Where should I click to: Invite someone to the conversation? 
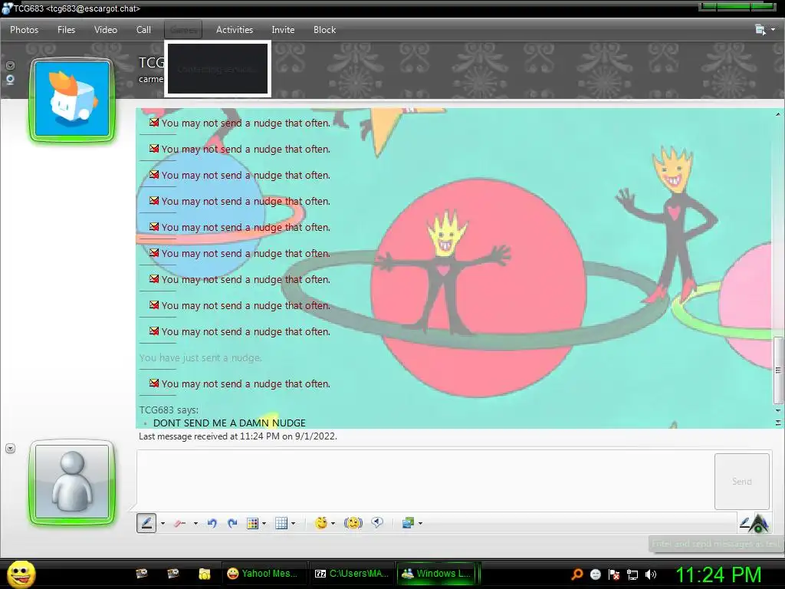(x=283, y=30)
